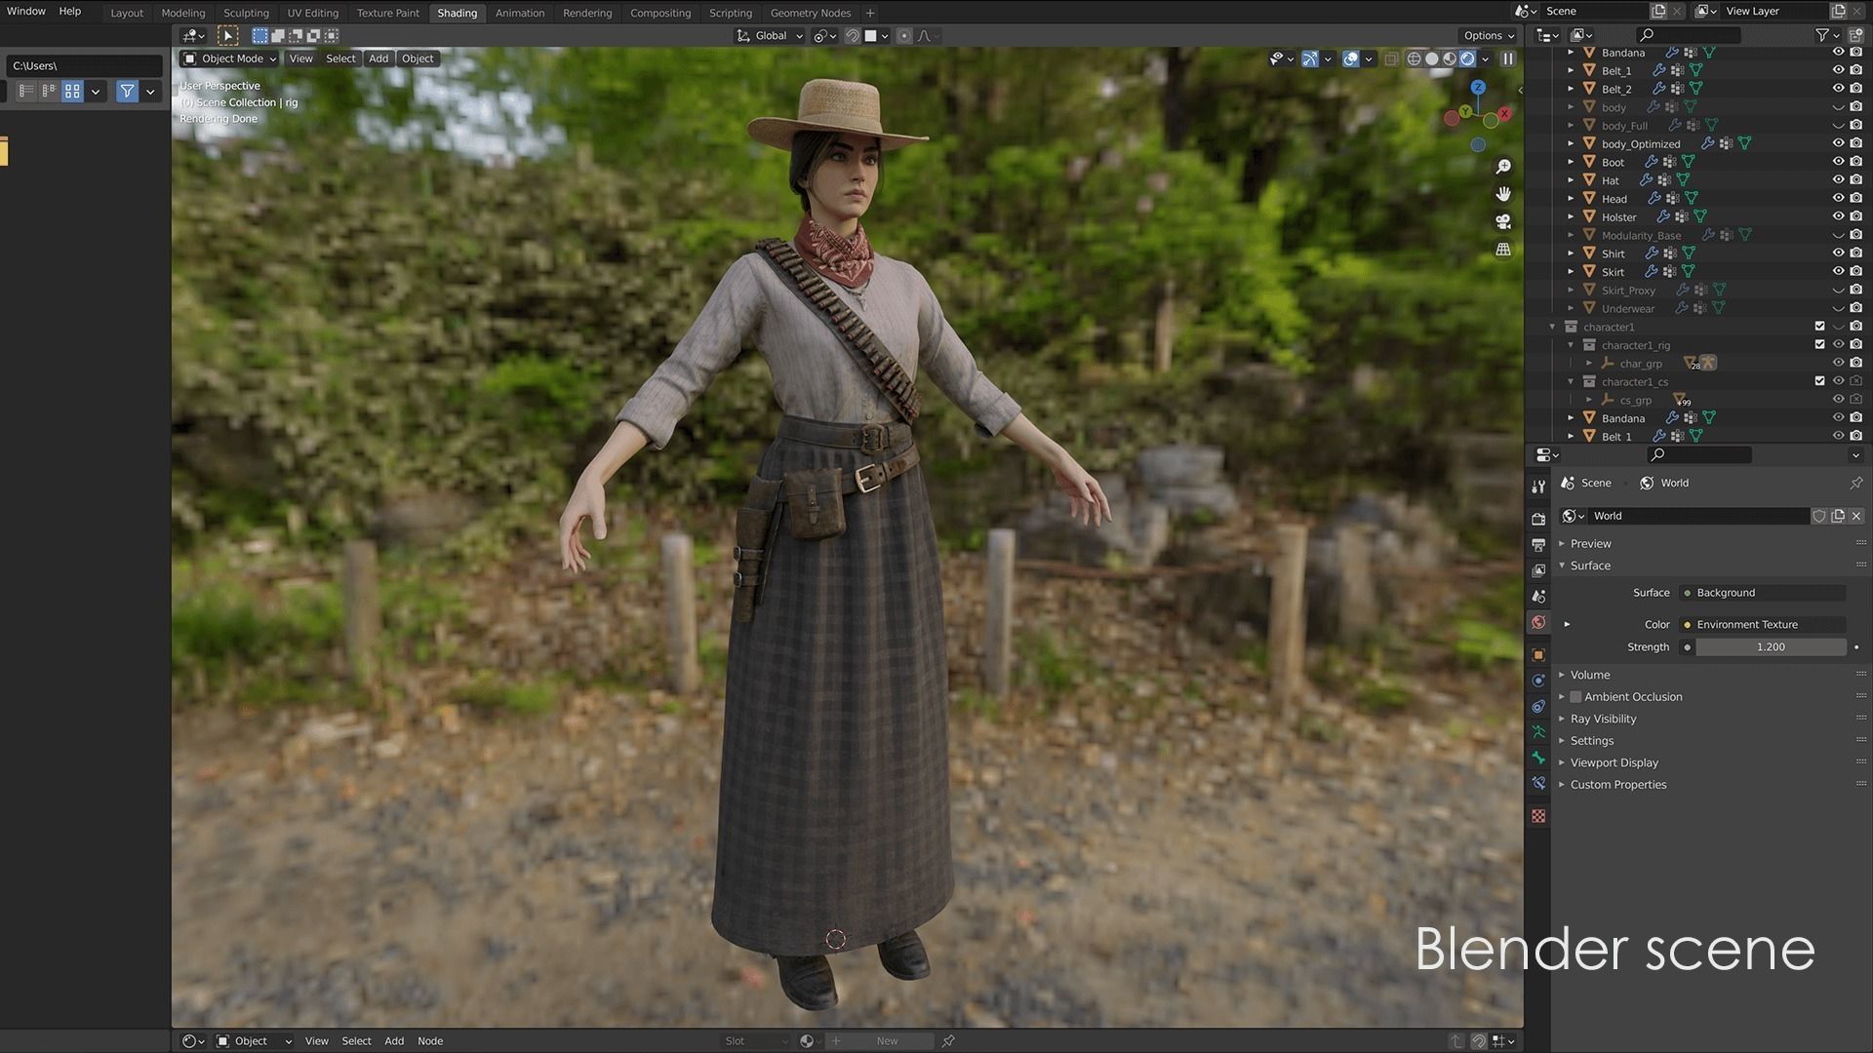Select rendered viewport shading mode
1873x1053 pixels.
click(1467, 58)
